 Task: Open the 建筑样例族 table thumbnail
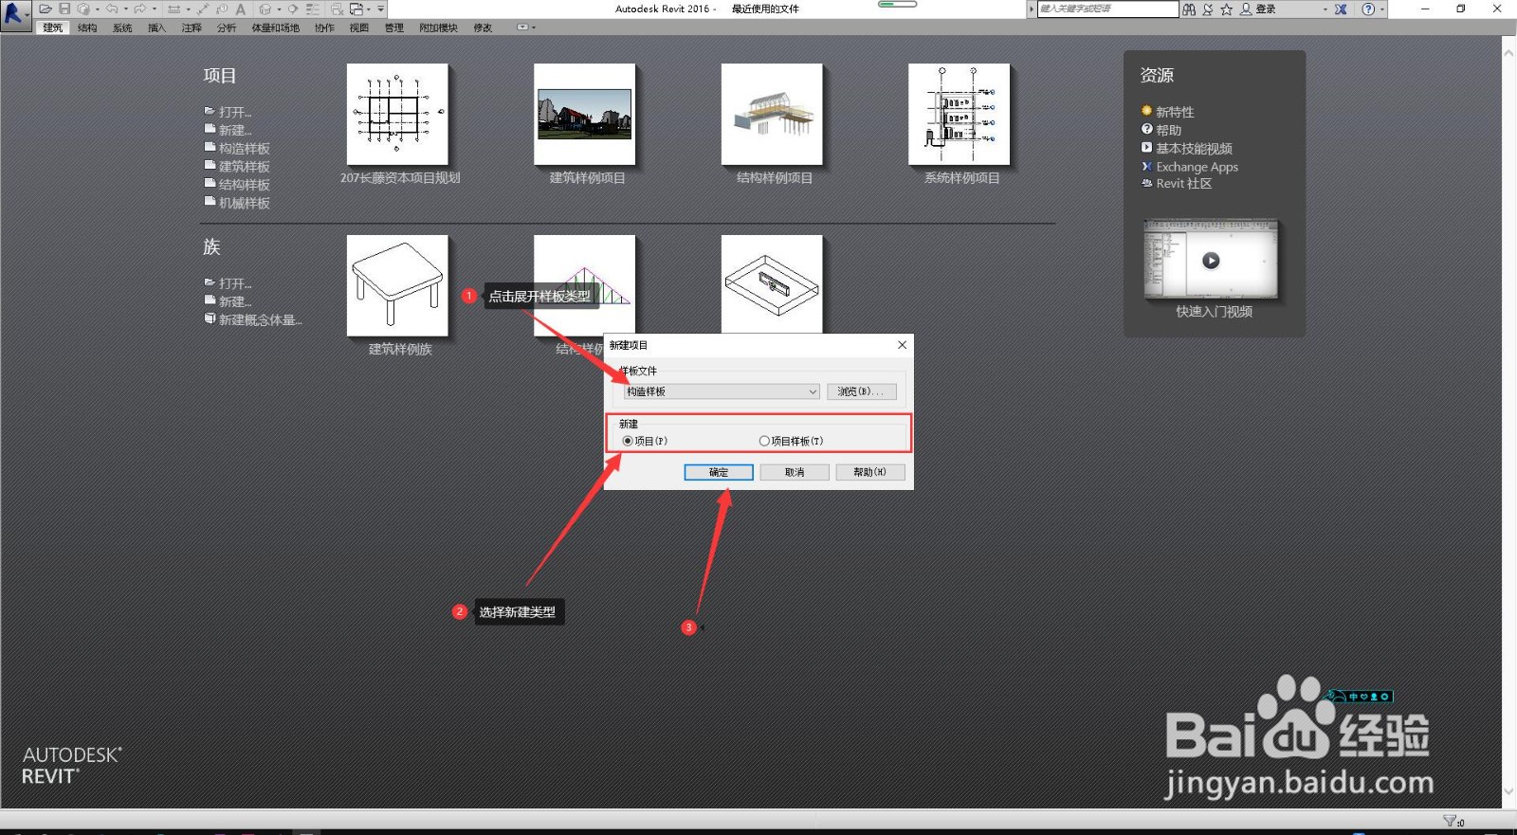coord(397,286)
